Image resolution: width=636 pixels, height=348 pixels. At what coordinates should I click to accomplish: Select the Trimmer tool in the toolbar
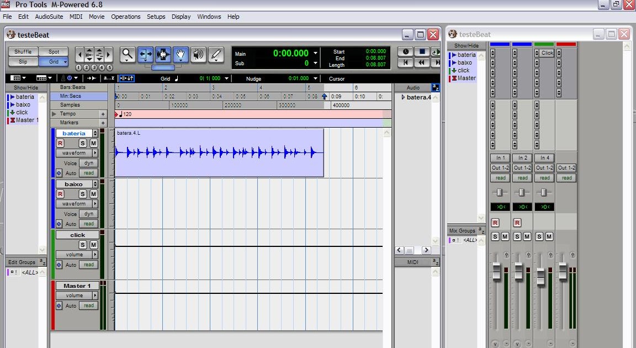tap(145, 54)
